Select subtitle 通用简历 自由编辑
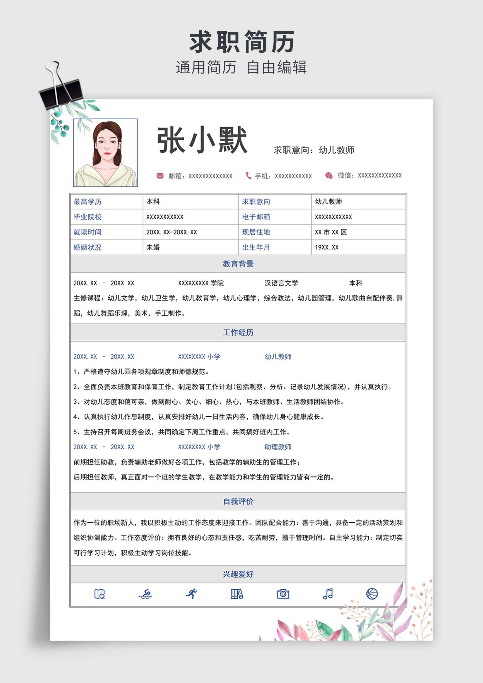The image size is (483, 683). 241,67
